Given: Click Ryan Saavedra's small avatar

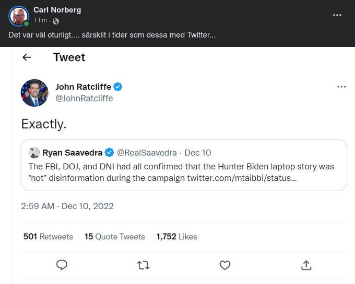Looking at the screenshot, I should coord(34,153).
